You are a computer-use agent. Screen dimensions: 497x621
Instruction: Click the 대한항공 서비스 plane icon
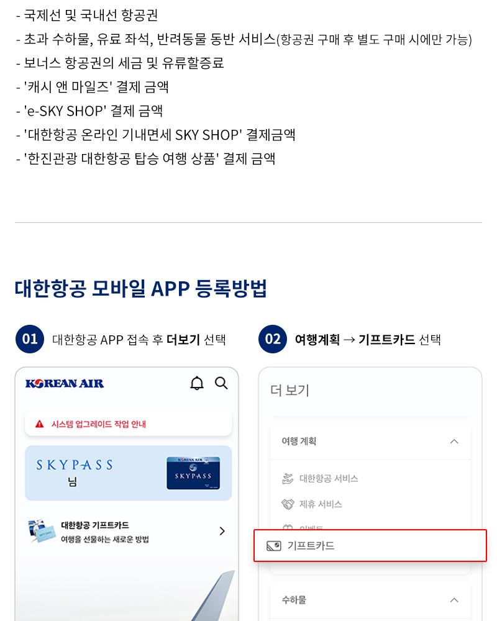(288, 478)
